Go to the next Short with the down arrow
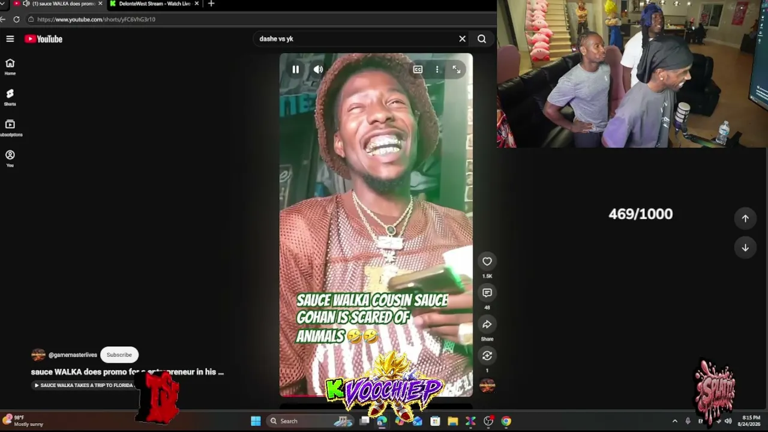Image resolution: width=768 pixels, height=432 pixels. click(x=745, y=248)
